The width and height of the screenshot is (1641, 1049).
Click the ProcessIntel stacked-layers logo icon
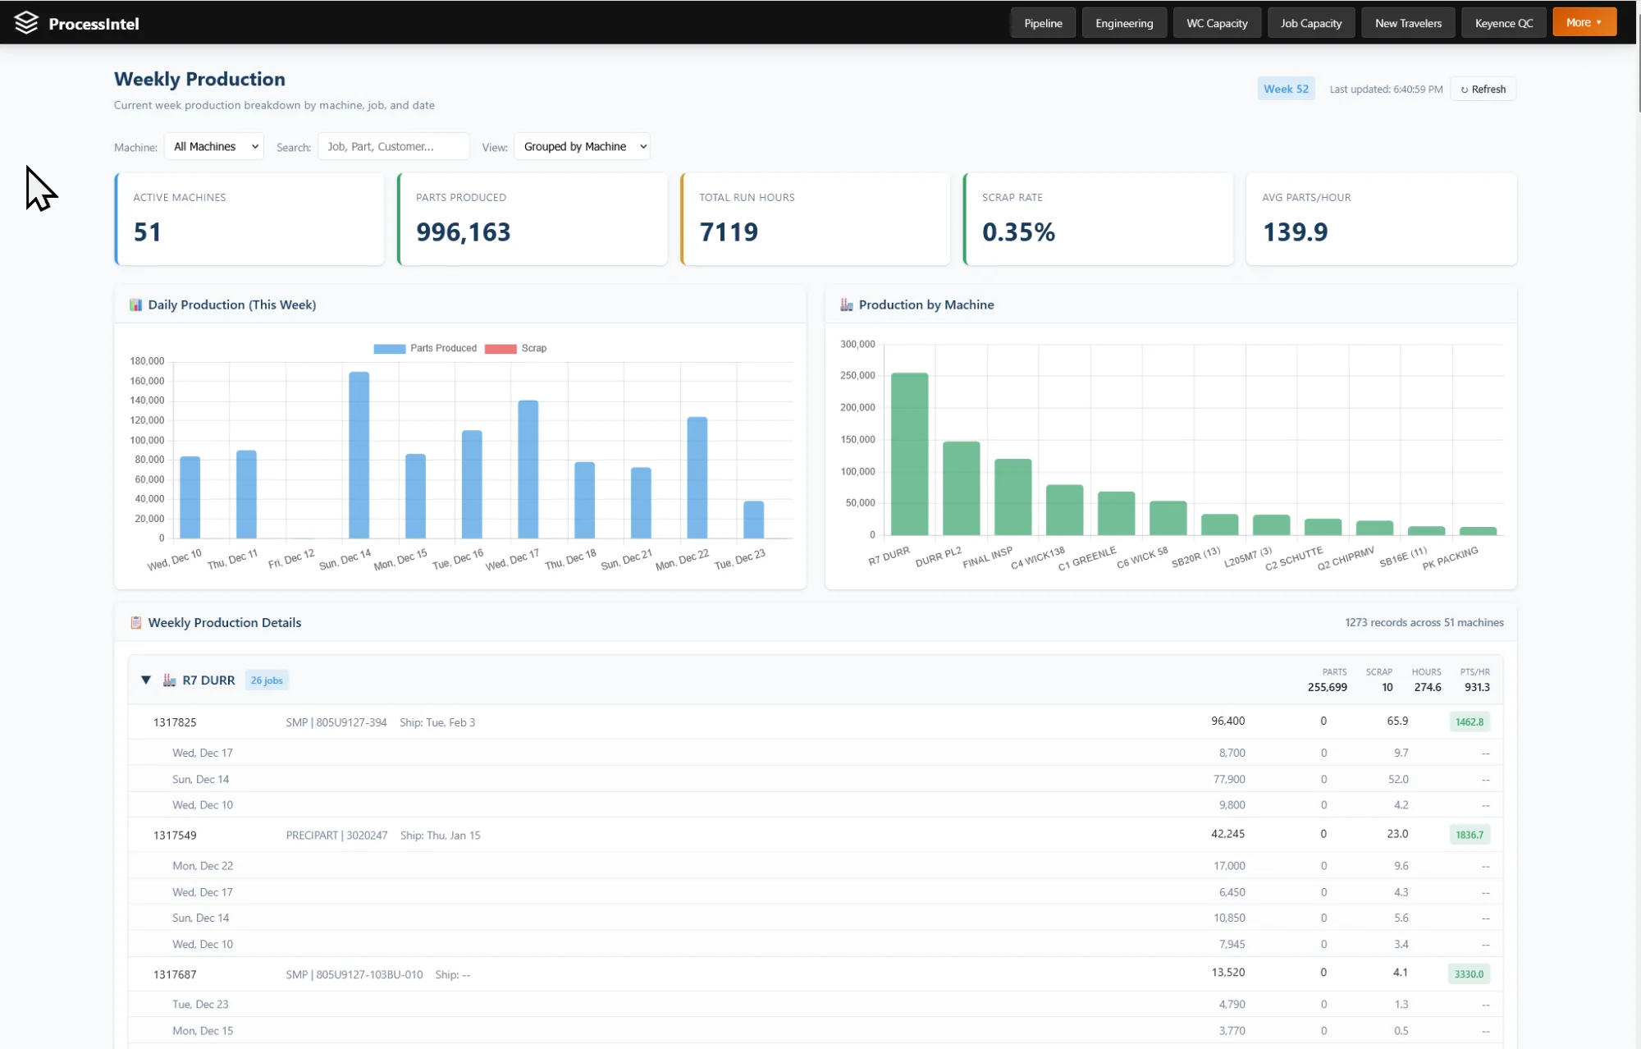[x=26, y=23]
